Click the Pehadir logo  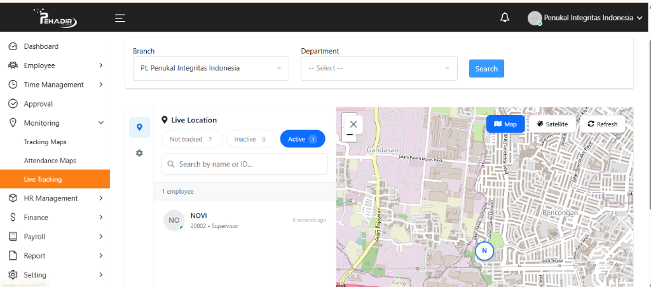pyautogui.click(x=55, y=18)
